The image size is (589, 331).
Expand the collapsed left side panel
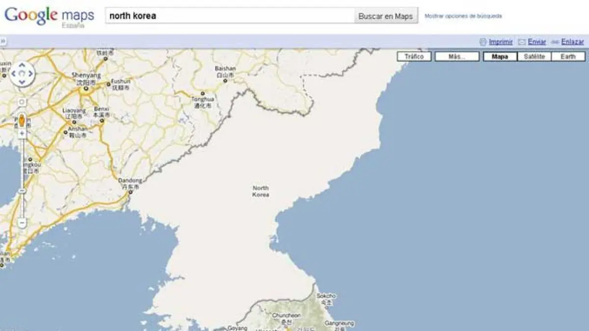pyautogui.click(x=3, y=42)
